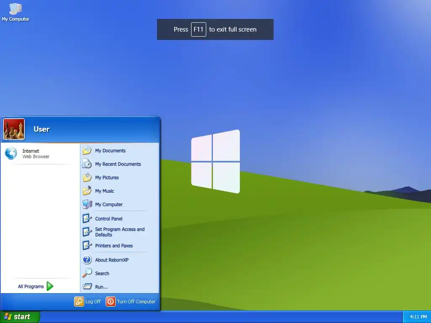This screenshot has height=323, width=431.
Task: Open My Pictures
Action: [120, 177]
